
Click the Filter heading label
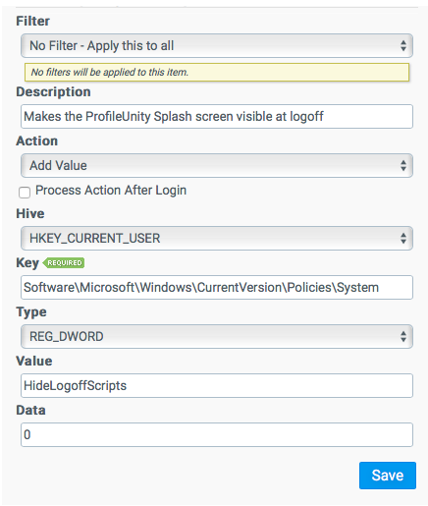tap(32, 22)
